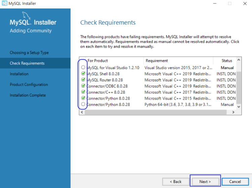This screenshot has width=252, height=188.
Task: Click the MySQL Installer title bar icon
Action: [4, 3]
